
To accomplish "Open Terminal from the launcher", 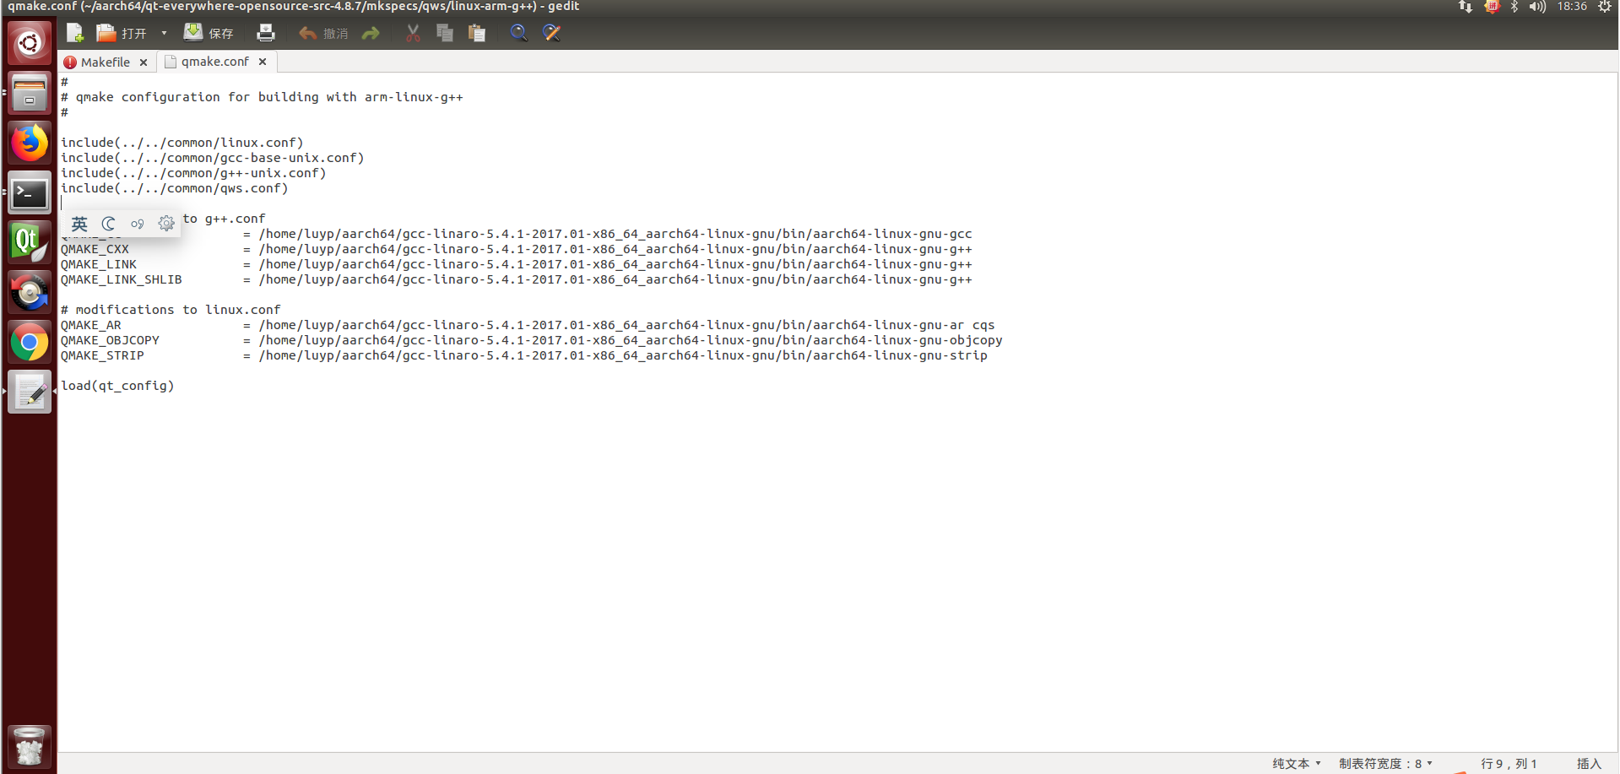I will pos(30,193).
